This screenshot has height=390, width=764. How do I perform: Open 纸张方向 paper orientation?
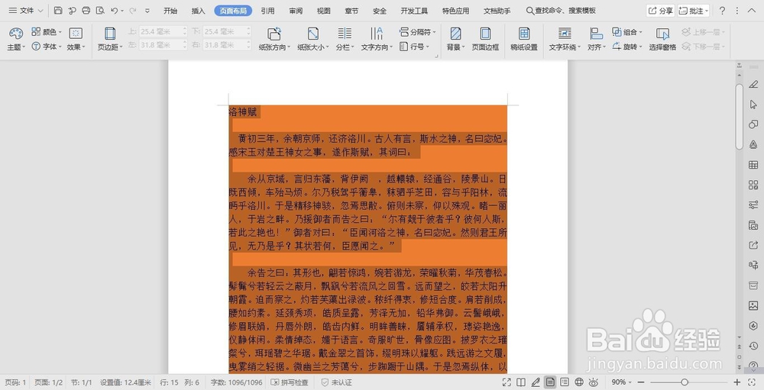pyautogui.click(x=274, y=39)
